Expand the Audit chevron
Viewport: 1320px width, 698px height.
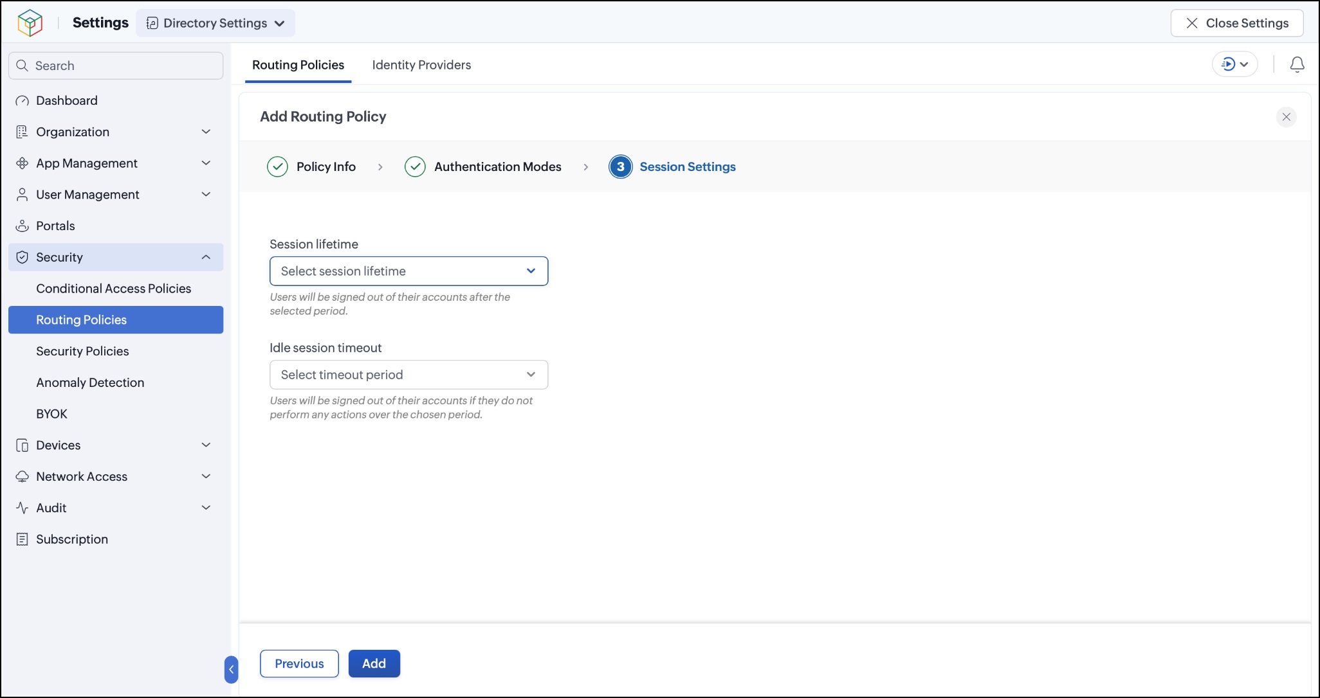click(206, 508)
